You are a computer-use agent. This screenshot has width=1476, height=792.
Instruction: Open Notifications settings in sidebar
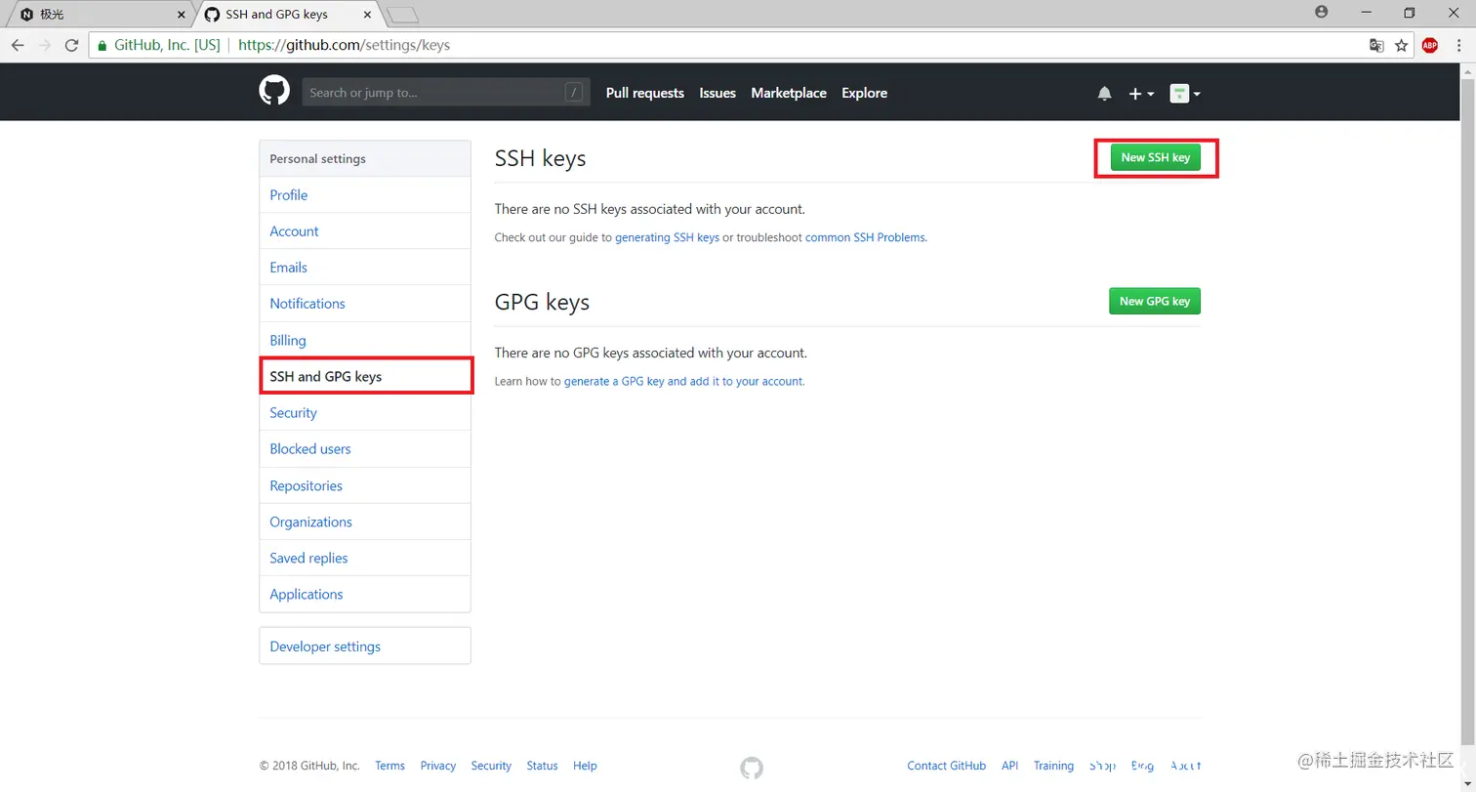click(365, 304)
